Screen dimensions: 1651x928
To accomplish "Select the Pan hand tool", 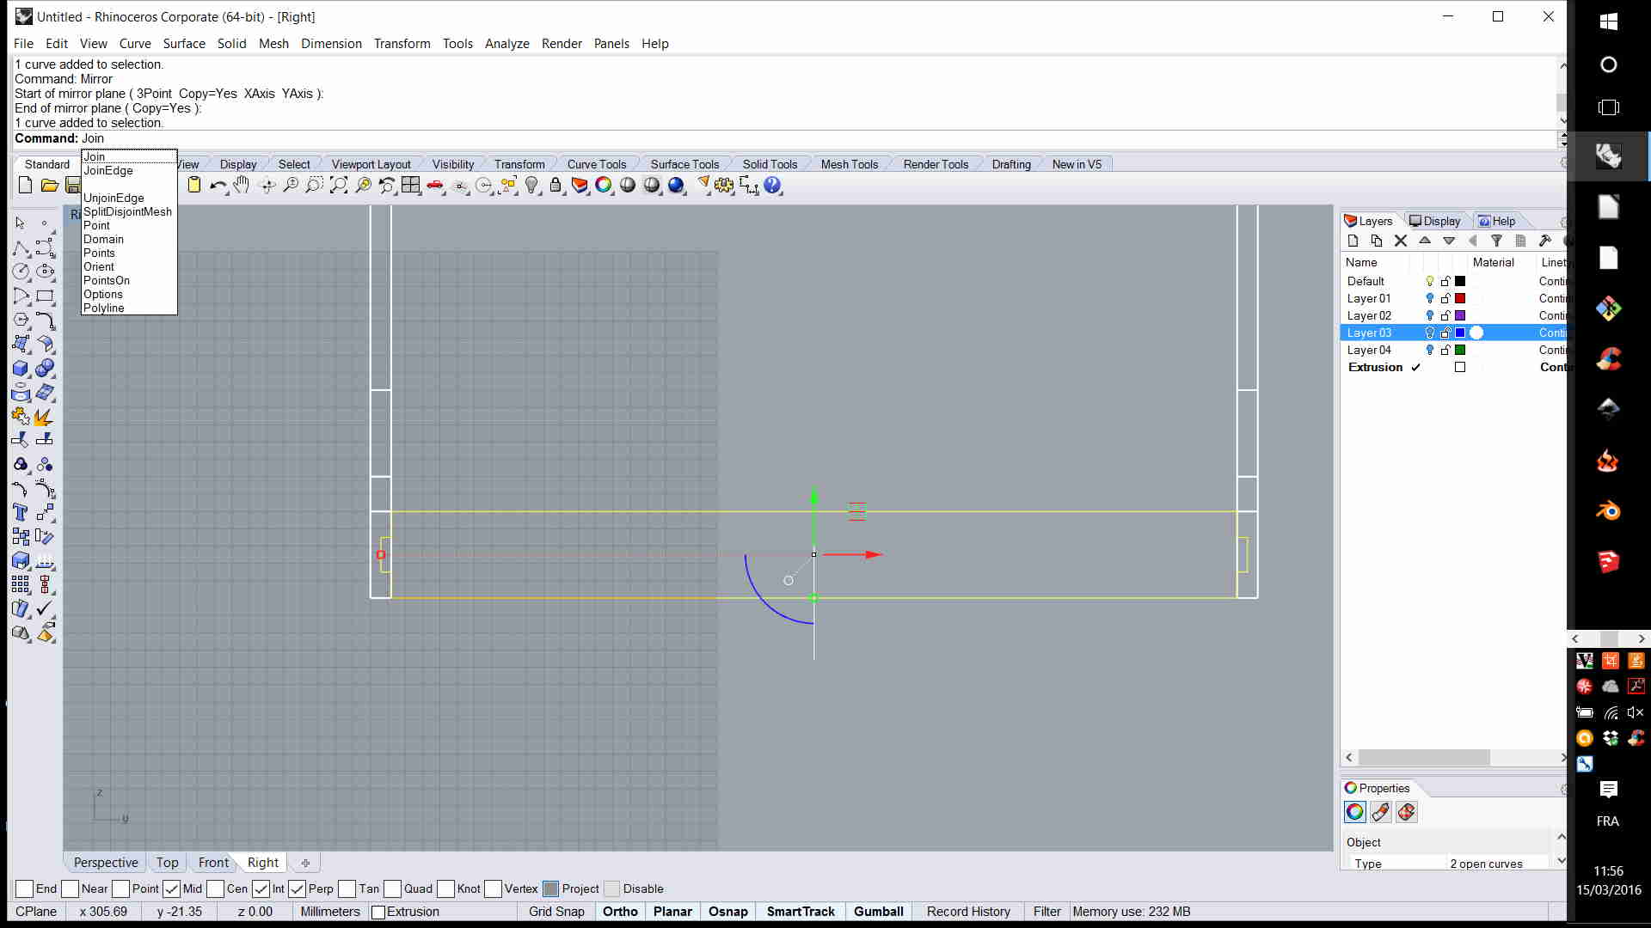I will [242, 186].
